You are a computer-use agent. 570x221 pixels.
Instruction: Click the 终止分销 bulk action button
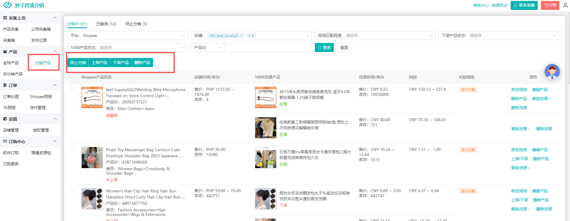pyautogui.click(x=78, y=63)
